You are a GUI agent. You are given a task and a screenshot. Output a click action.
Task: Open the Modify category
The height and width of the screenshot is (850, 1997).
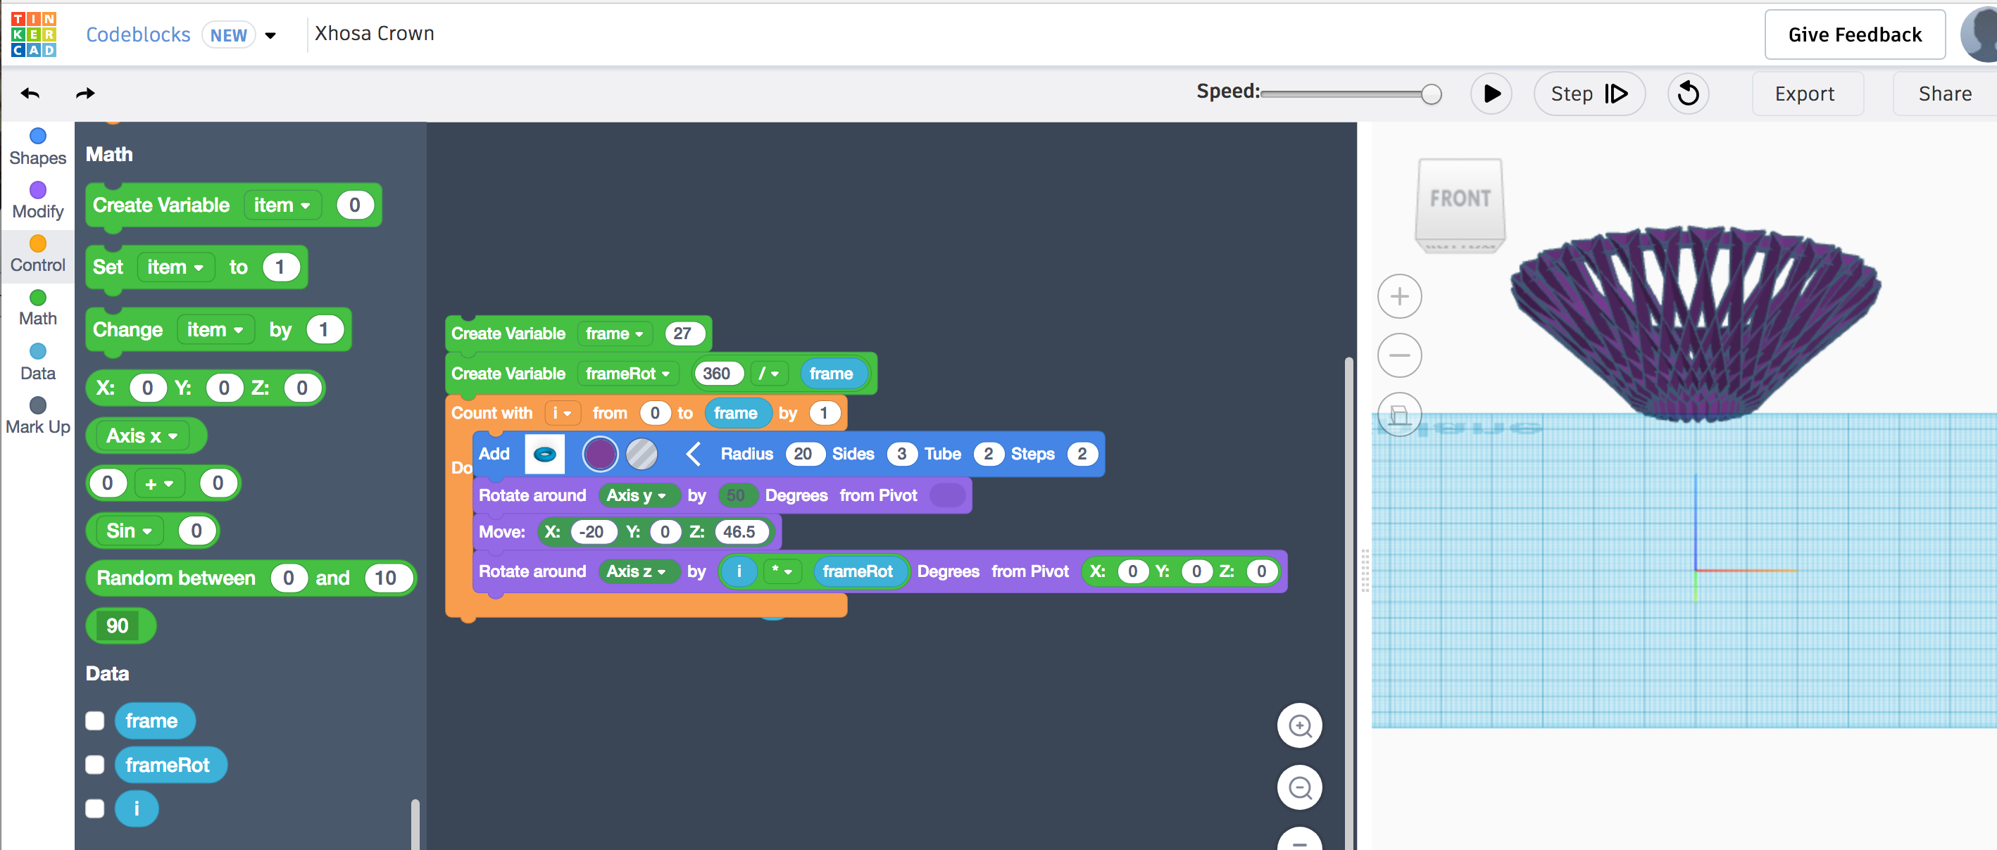point(37,201)
